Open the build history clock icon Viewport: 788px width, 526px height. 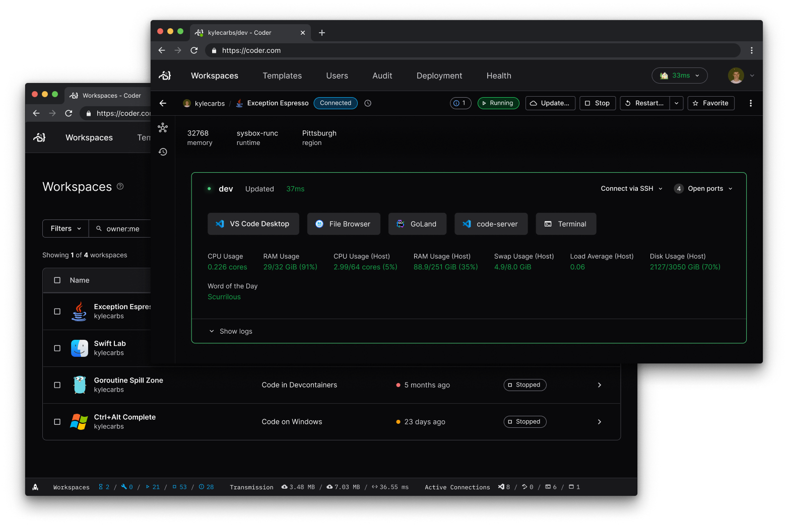(162, 152)
